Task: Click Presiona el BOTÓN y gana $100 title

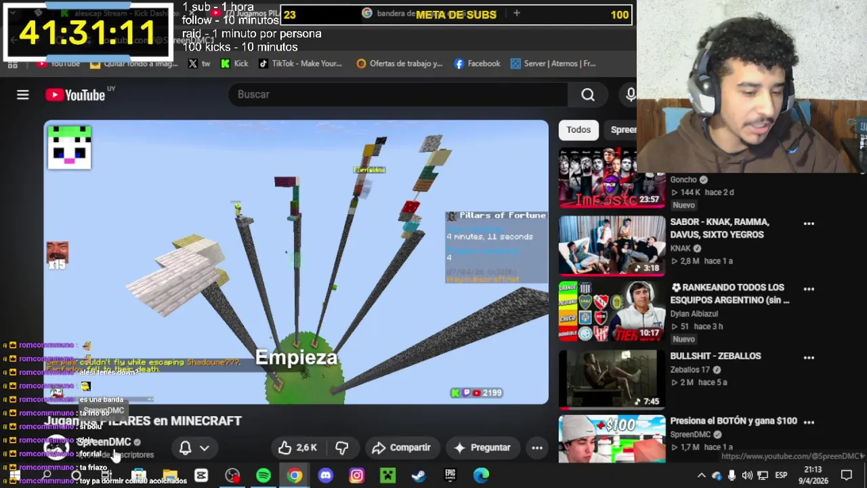Action: (x=734, y=422)
